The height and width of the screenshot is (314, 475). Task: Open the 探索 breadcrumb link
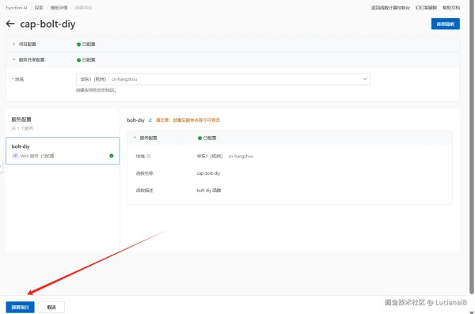pos(39,8)
